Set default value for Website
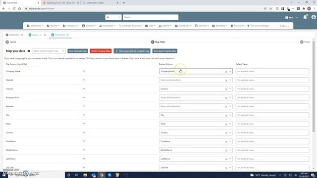 (272, 80)
